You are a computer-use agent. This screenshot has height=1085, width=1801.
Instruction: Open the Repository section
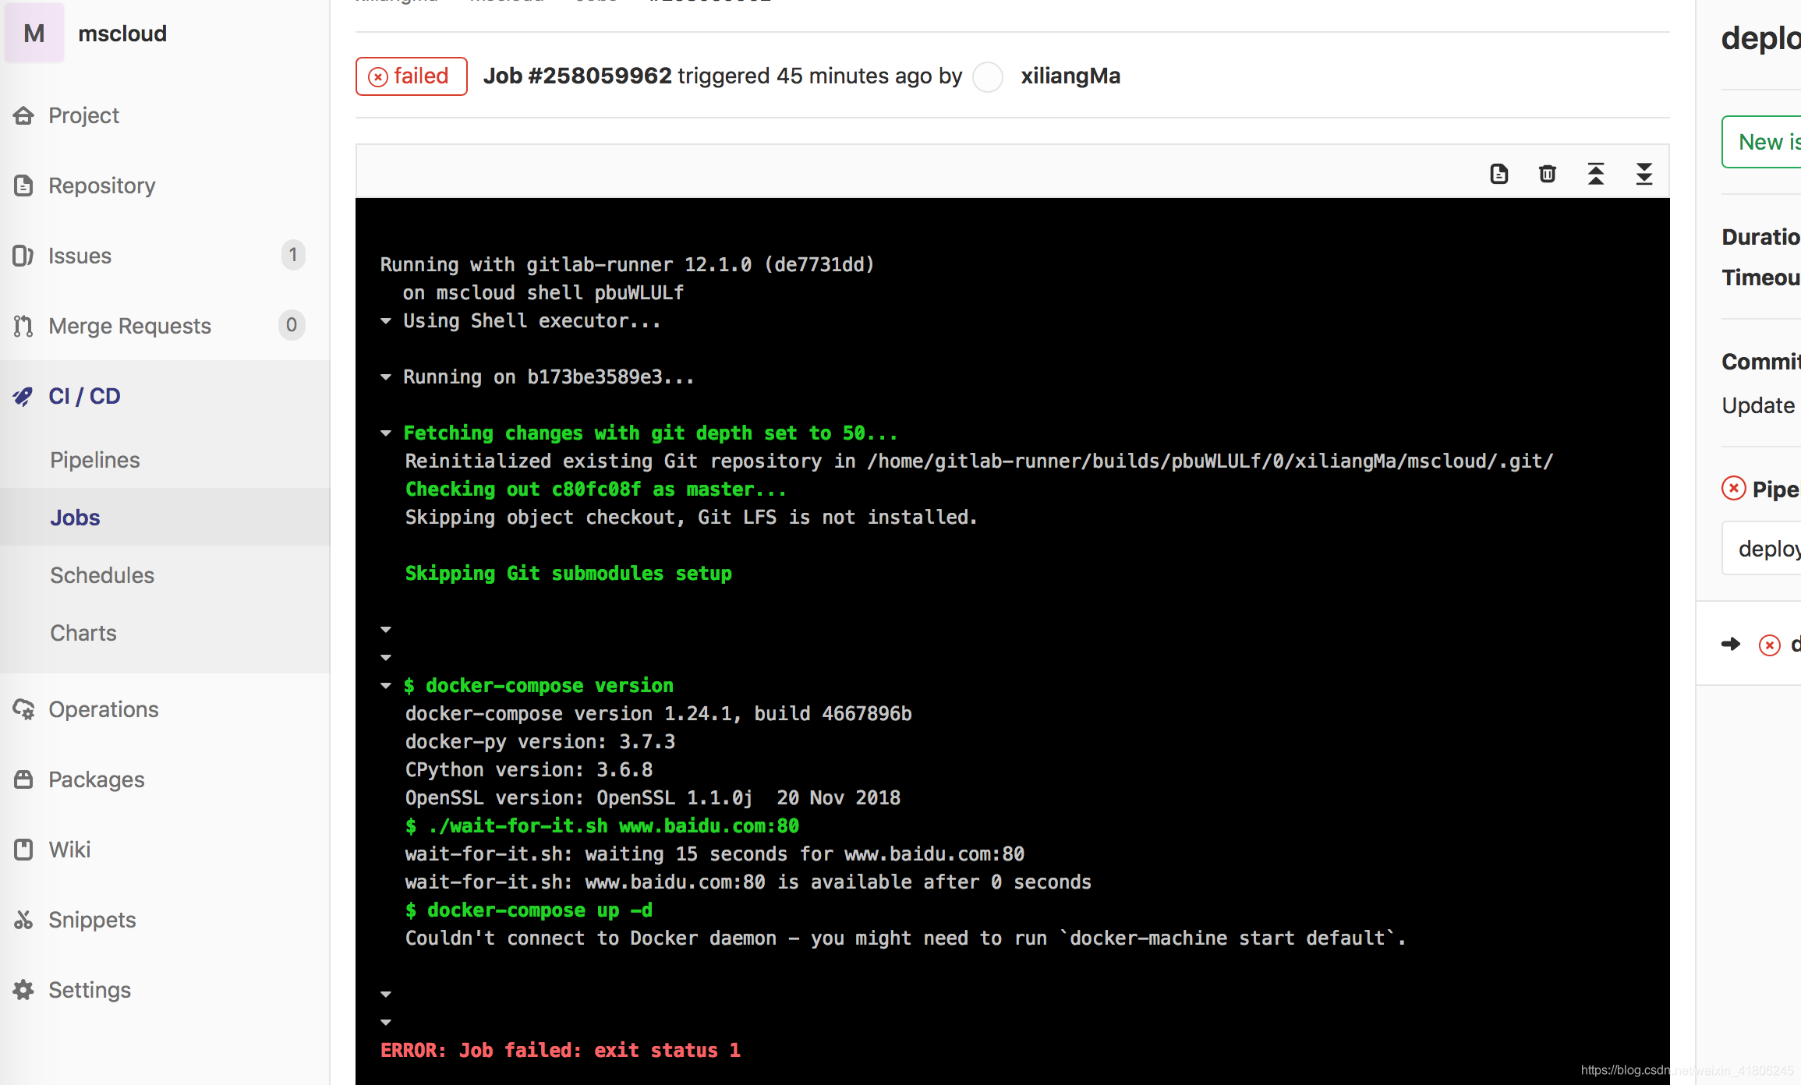click(102, 186)
